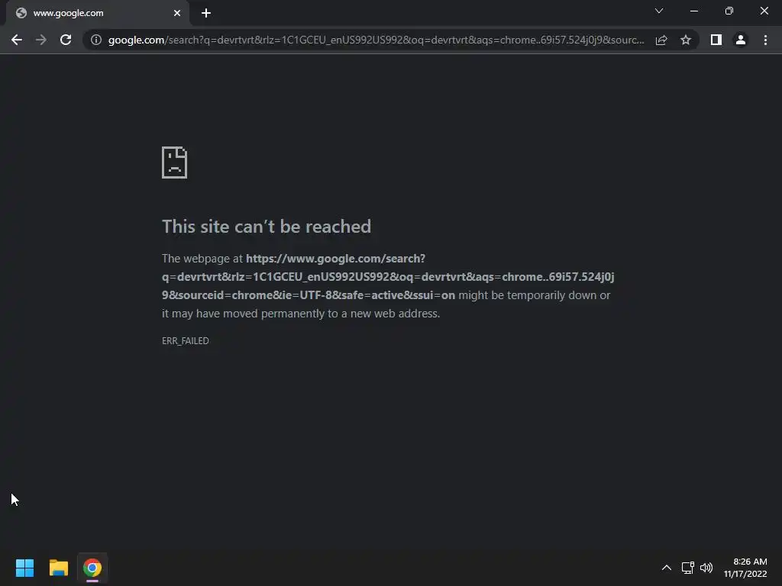This screenshot has width=782, height=586.
Task: Click the Chrome taskbar icon
Action: pyautogui.click(x=92, y=568)
